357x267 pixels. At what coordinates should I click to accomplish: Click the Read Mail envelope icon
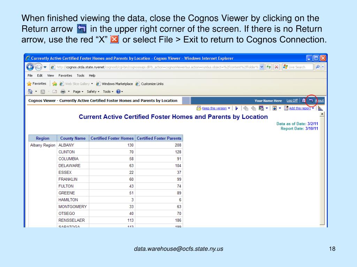[x=55, y=92]
